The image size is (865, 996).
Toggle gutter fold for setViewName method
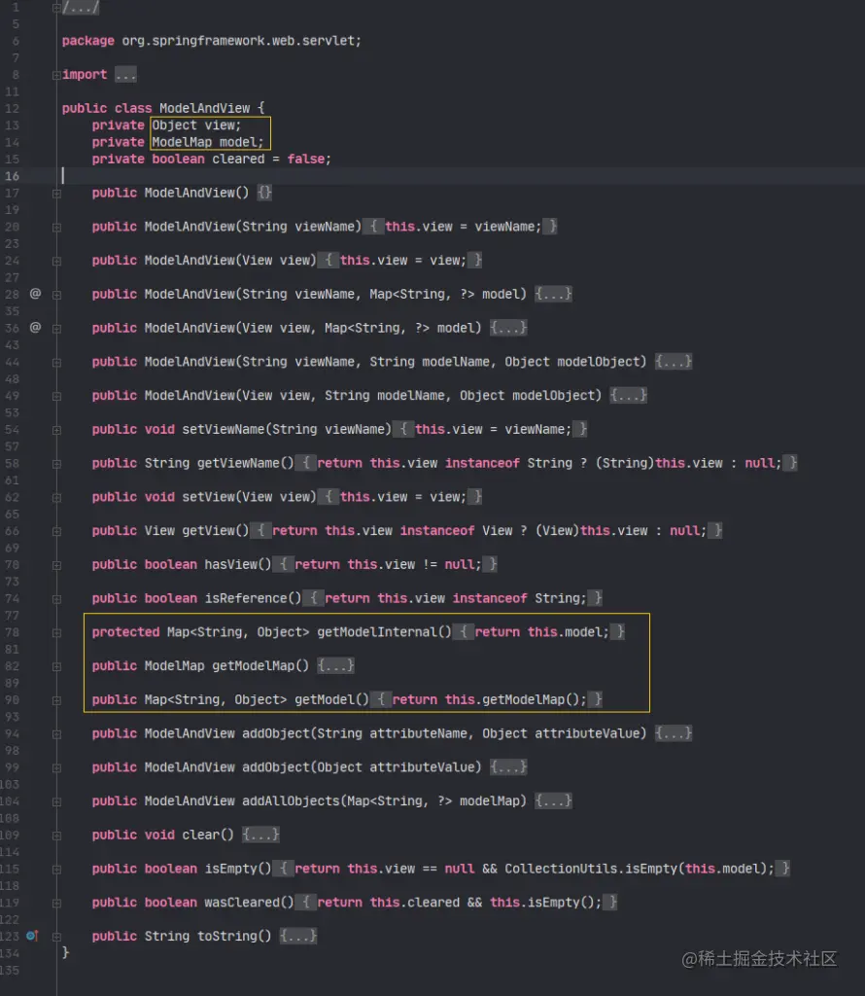[56, 430]
